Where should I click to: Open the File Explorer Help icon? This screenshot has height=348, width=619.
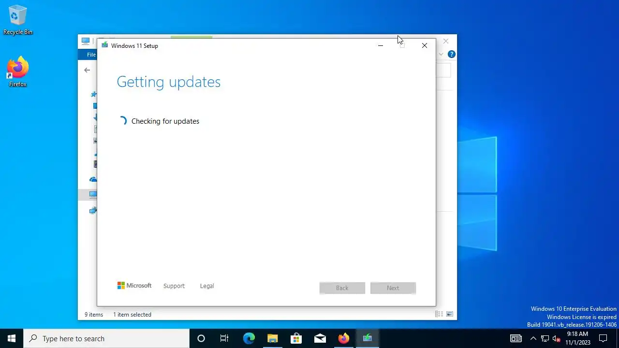point(451,54)
